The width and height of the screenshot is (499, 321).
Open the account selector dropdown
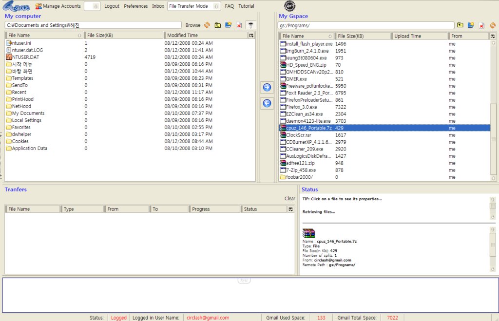coord(92,6)
